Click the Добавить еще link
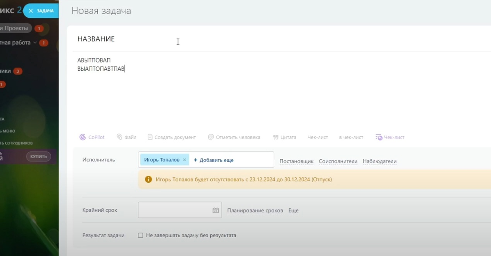 pyautogui.click(x=214, y=160)
